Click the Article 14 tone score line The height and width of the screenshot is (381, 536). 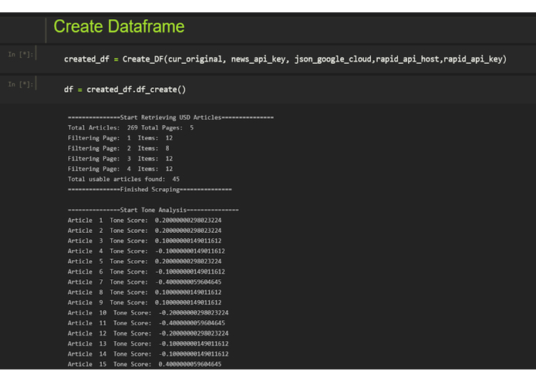click(148, 354)
